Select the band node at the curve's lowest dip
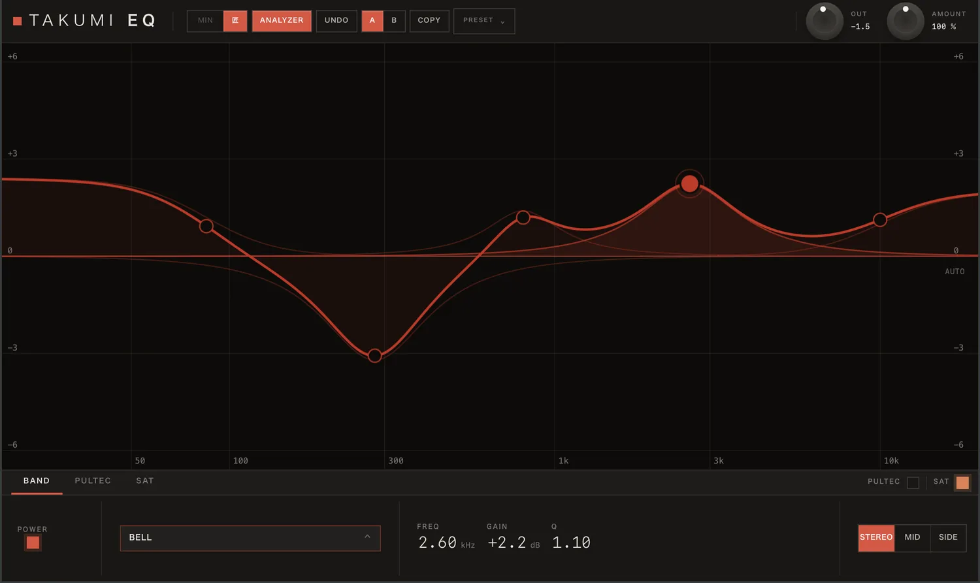The width and height of the screenshot is (980, 583). coord(374,356)
